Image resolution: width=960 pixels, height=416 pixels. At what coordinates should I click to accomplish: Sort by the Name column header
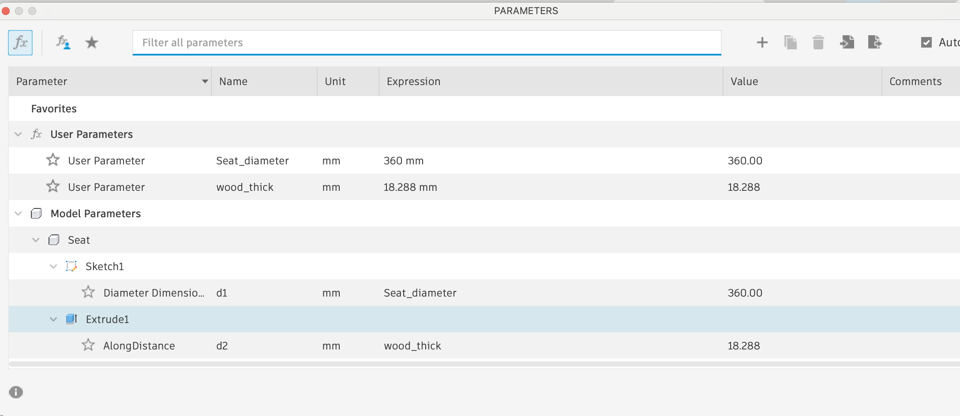264,82
